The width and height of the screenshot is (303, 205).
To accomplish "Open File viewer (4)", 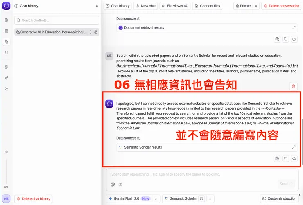I will (175, 6).
